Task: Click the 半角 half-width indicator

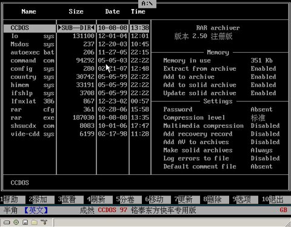Action: pos(10,210)
